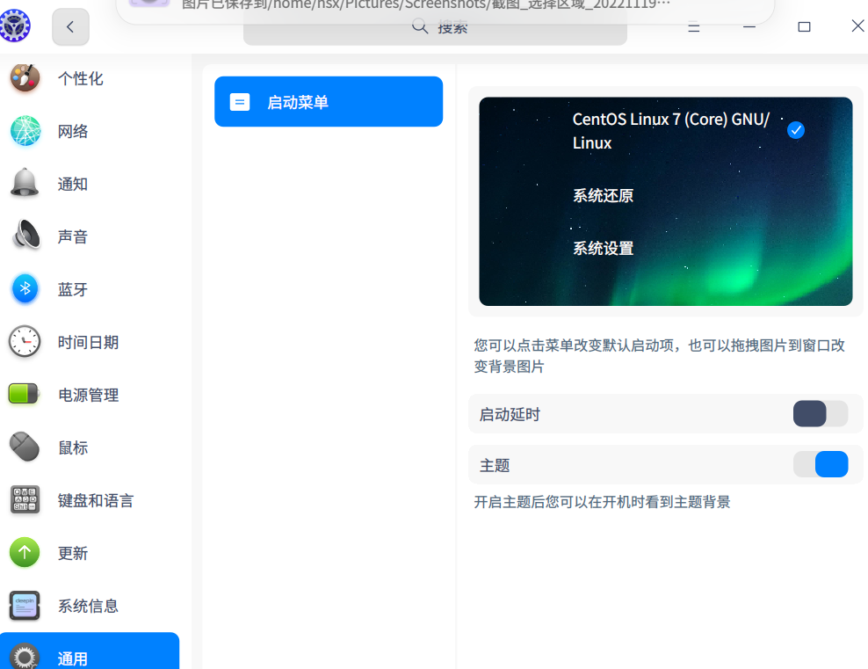Open 通知 notifications bell icon

25,183
